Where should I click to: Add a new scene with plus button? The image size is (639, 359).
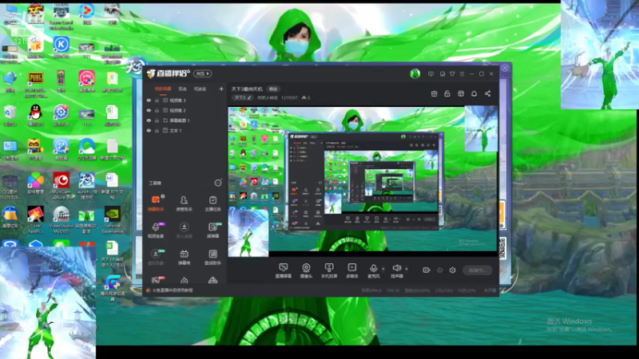[221, 89]
